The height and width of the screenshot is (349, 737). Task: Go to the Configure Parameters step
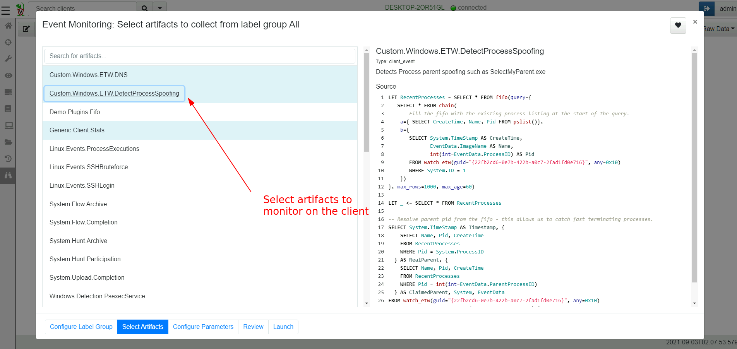(x=203, y=327)
